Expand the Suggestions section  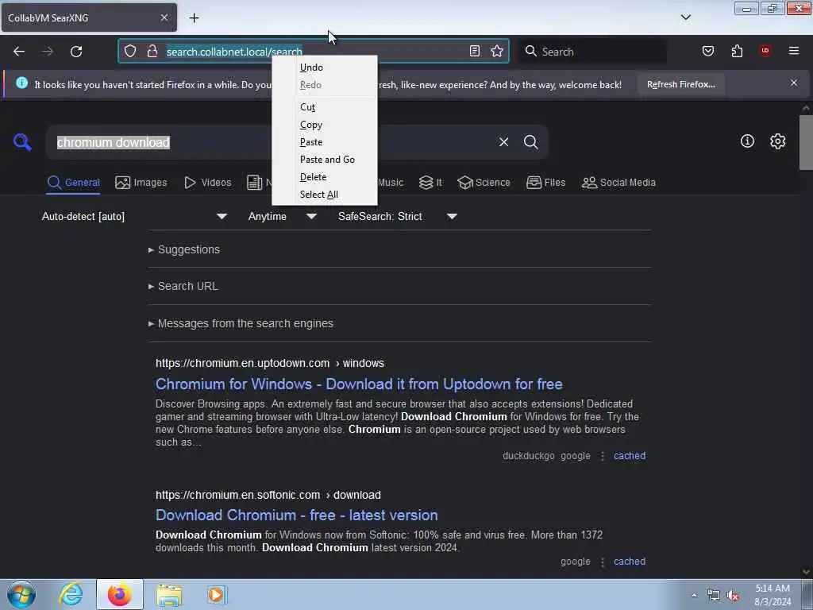point(184,249)
